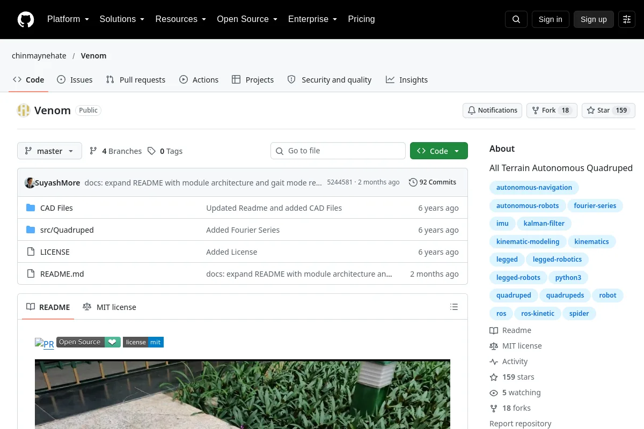Click commit hash 5244581

point(340,182)
